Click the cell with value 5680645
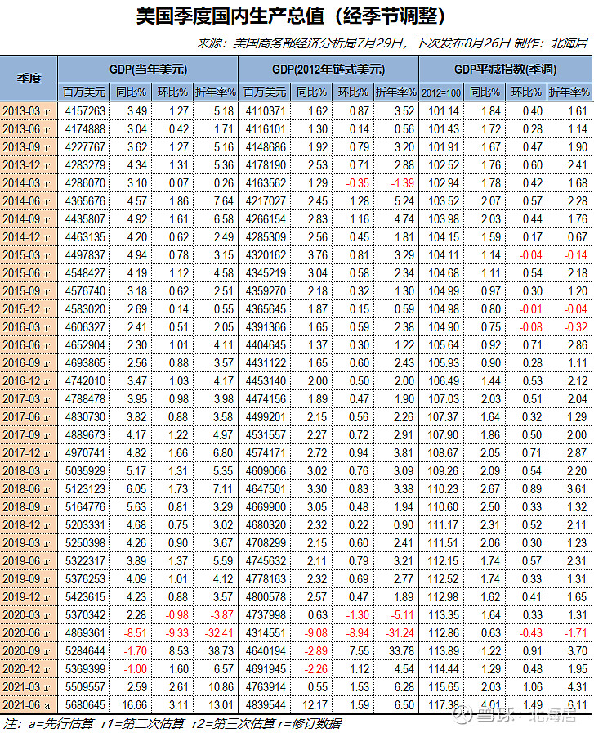Viewport: 594px width, 733px height. [x=85, y=705]
